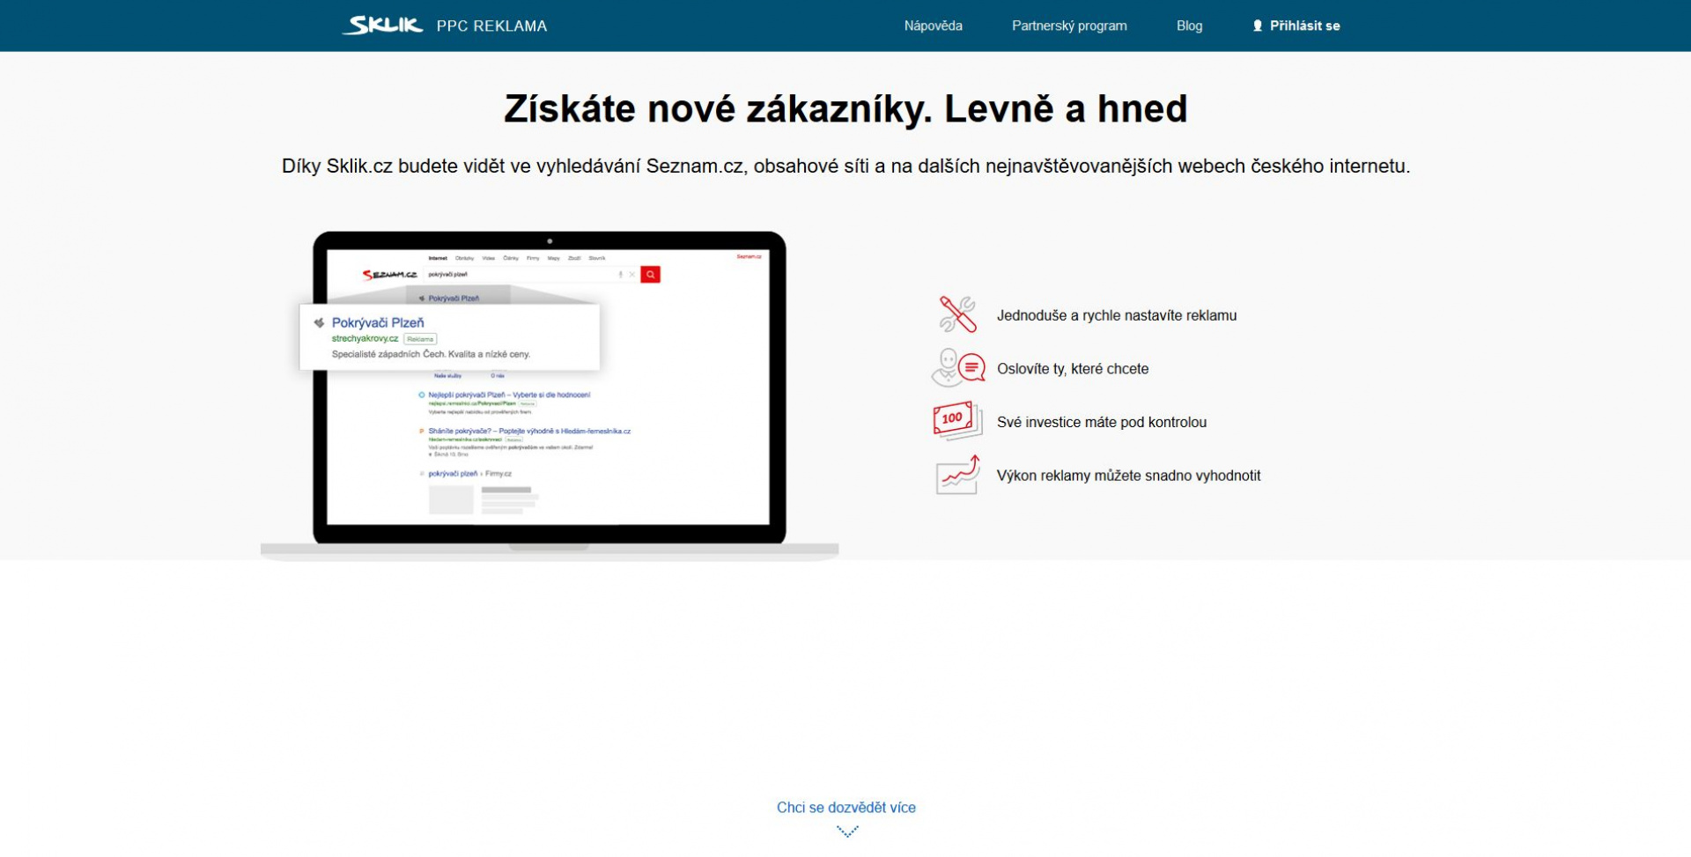The image size is (1691, 857).
Task: Click the rising chart performance icon
Action: coord(956,476)
